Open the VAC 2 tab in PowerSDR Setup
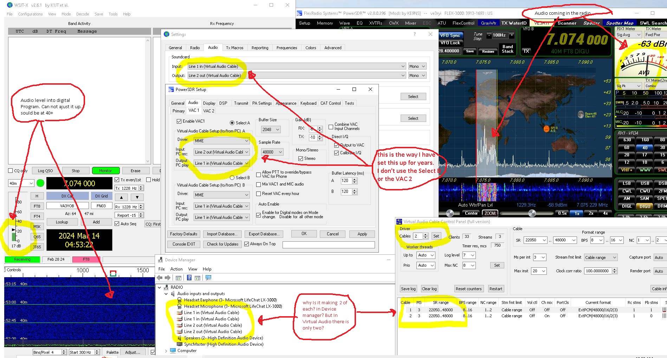Image resolution: width=667 pixels, height=358 pixels. coord(209,111)
